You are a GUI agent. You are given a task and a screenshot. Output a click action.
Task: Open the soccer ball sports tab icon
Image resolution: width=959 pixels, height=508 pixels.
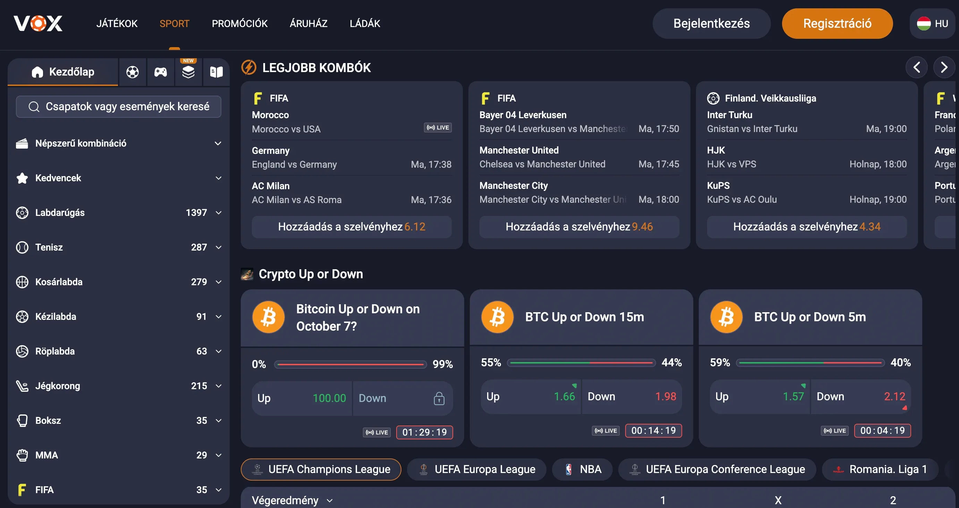pyautogui.click(x=133, y=72)
